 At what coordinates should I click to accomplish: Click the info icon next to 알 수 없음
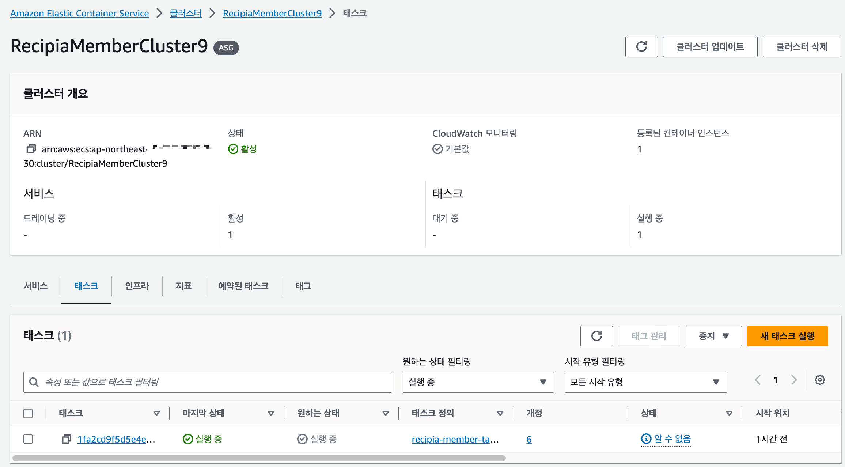click(x=645, y=439)
